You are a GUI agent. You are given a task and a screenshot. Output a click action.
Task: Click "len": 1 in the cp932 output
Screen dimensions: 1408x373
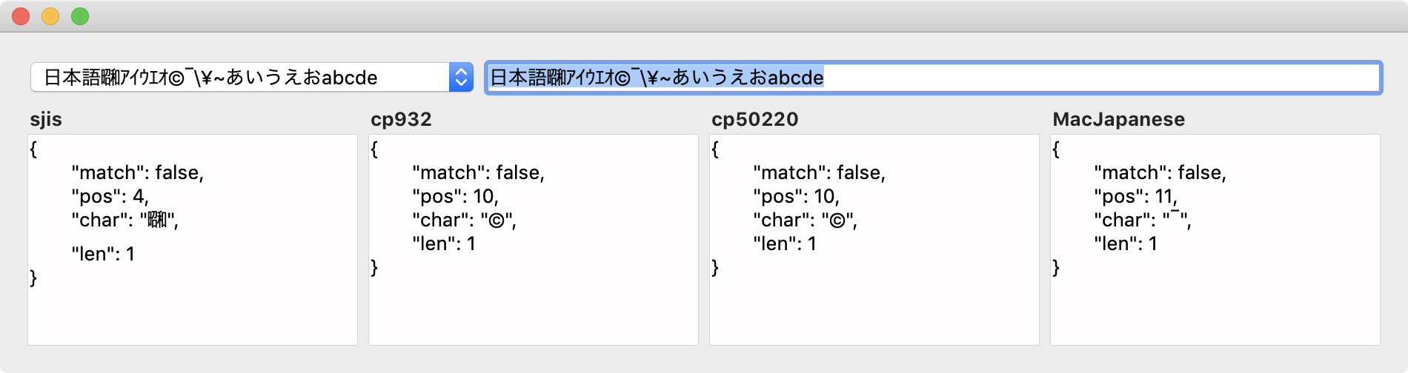pos(444,244)
